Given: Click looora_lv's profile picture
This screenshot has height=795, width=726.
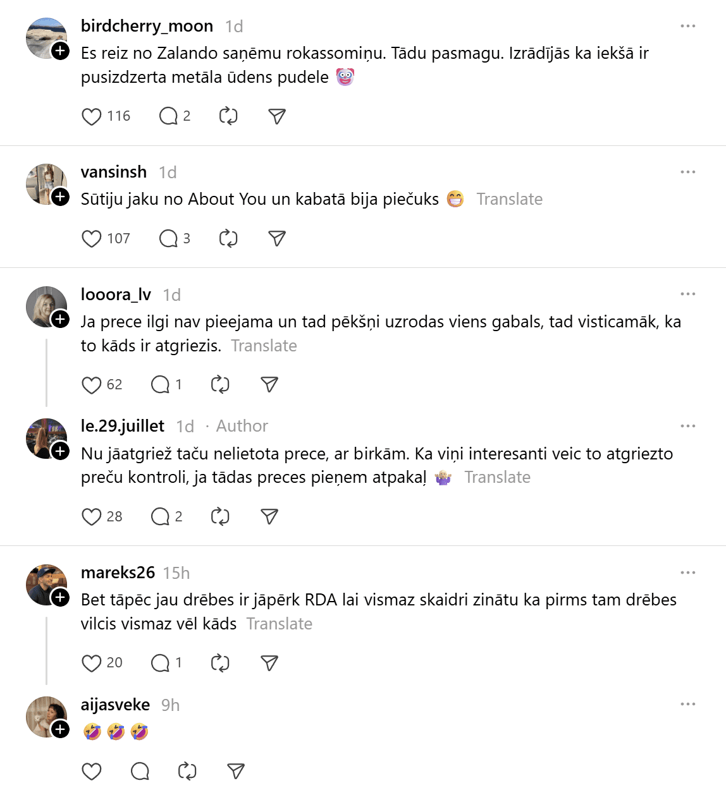Looking at the screenshot, I should (x=46, y=306).
